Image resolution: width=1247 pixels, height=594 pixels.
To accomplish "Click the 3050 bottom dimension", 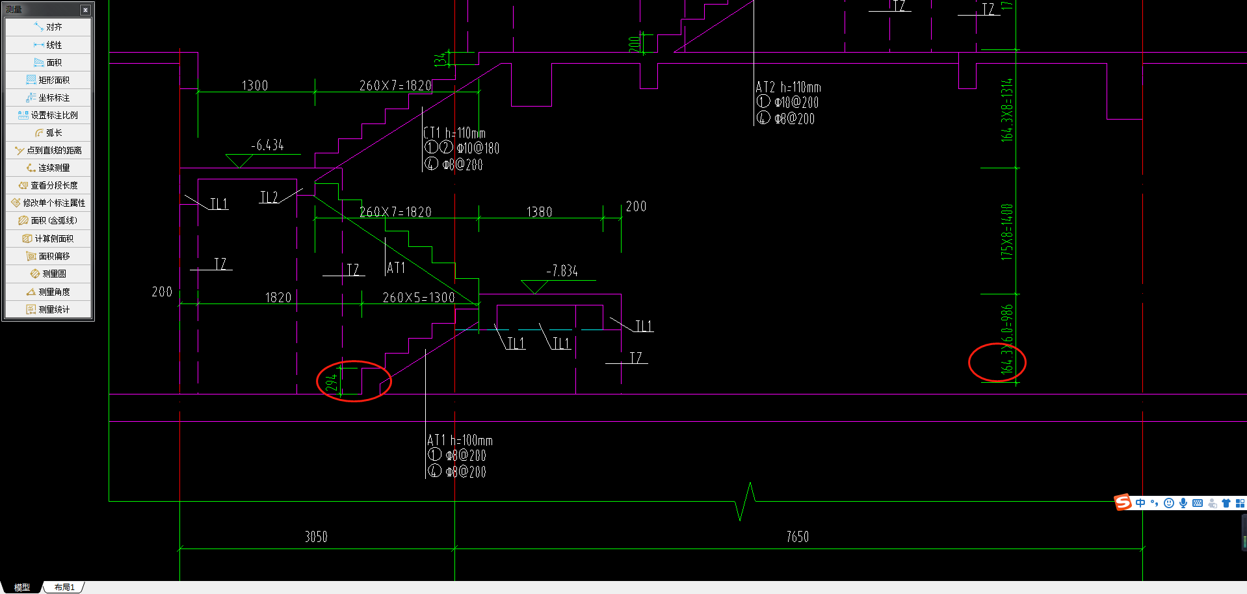I will pos(316,537).
